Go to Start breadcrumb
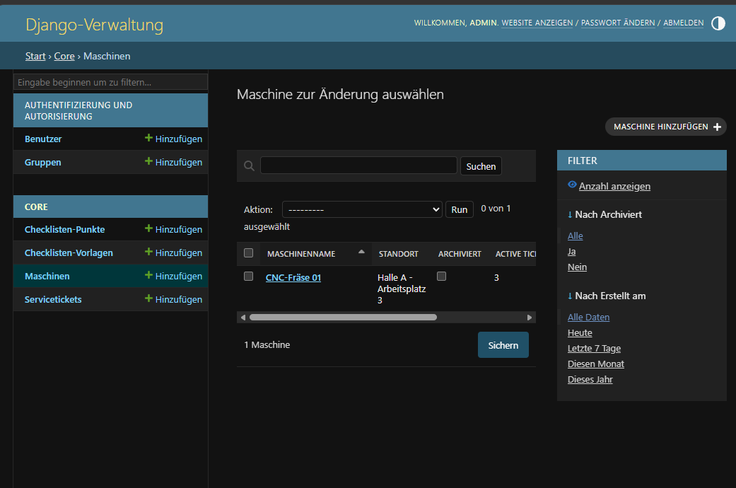736x488 pixels. [35, 56]
